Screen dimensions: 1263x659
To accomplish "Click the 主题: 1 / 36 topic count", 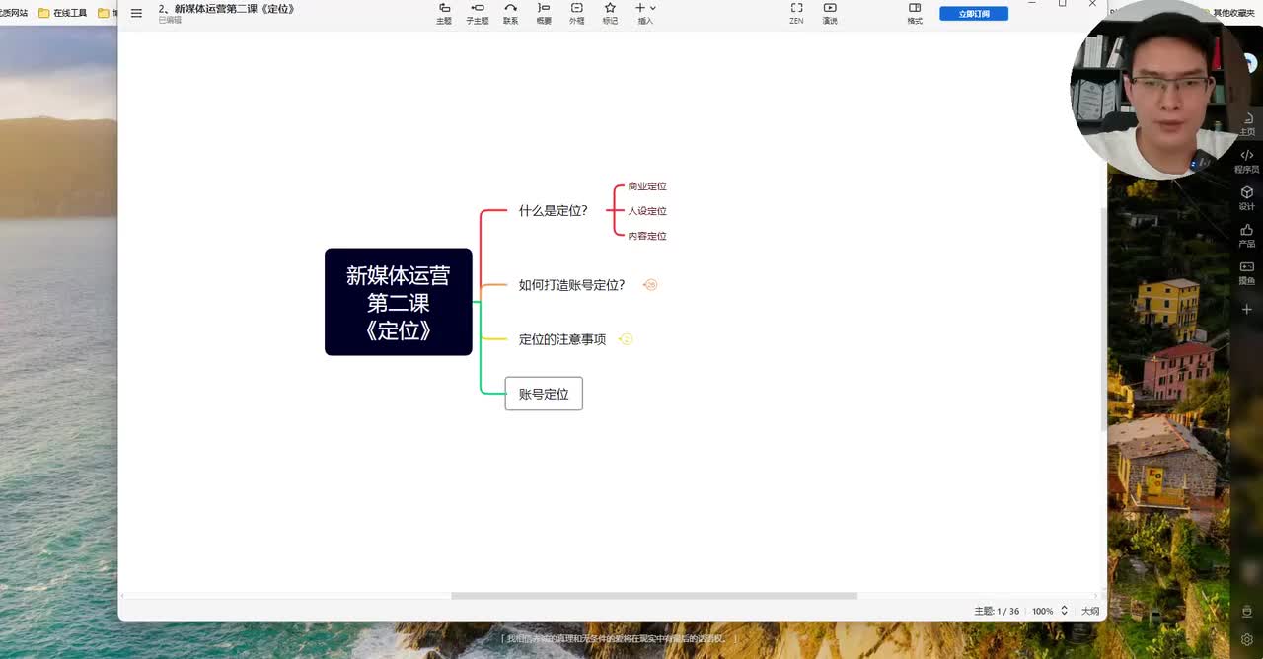I will [x=997, y=612].
